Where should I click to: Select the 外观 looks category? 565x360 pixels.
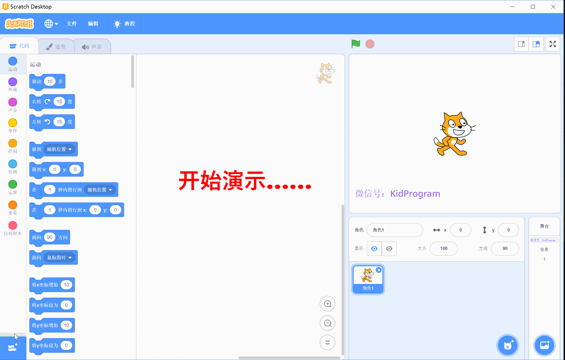[13, 85]
